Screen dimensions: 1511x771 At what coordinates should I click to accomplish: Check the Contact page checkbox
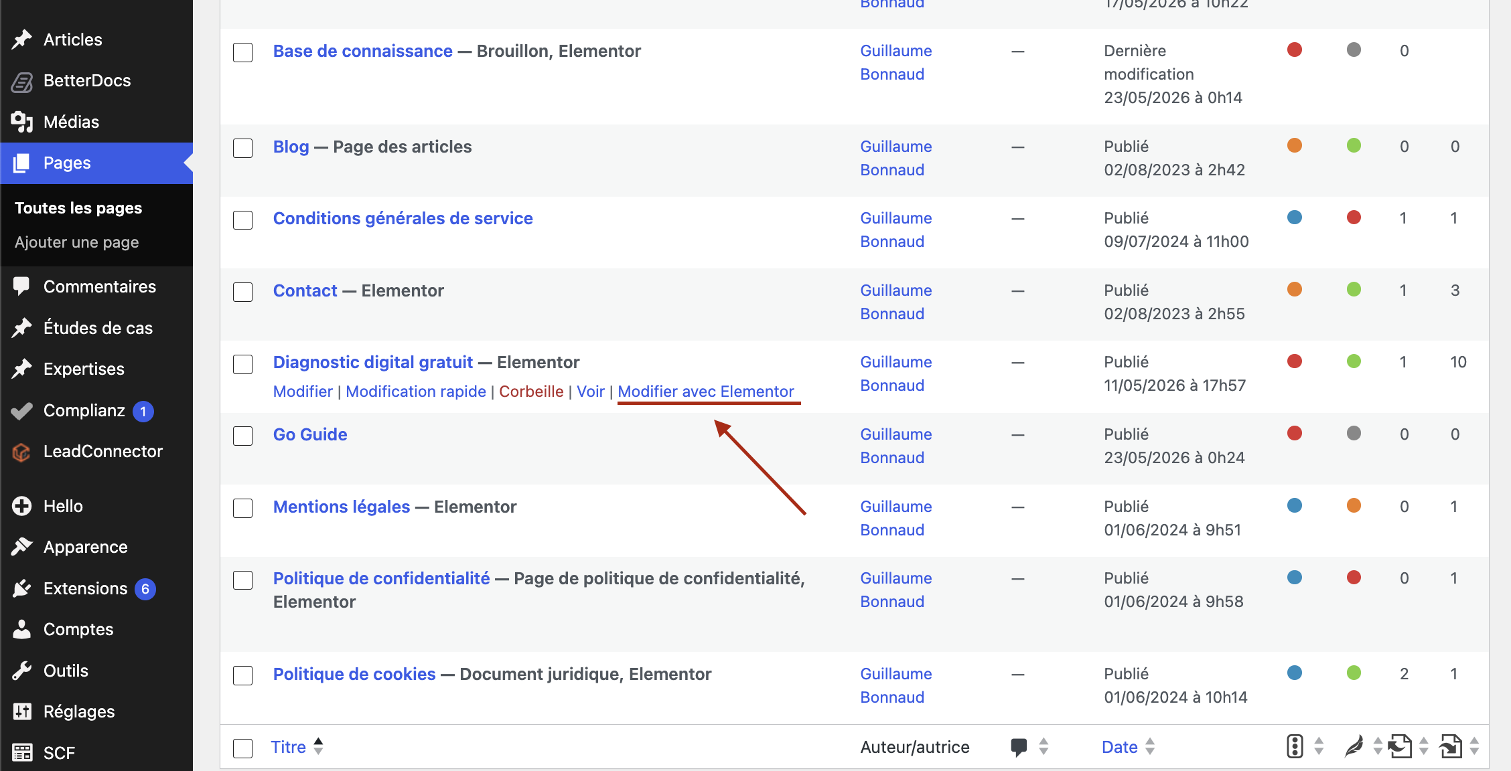(242, 292)
